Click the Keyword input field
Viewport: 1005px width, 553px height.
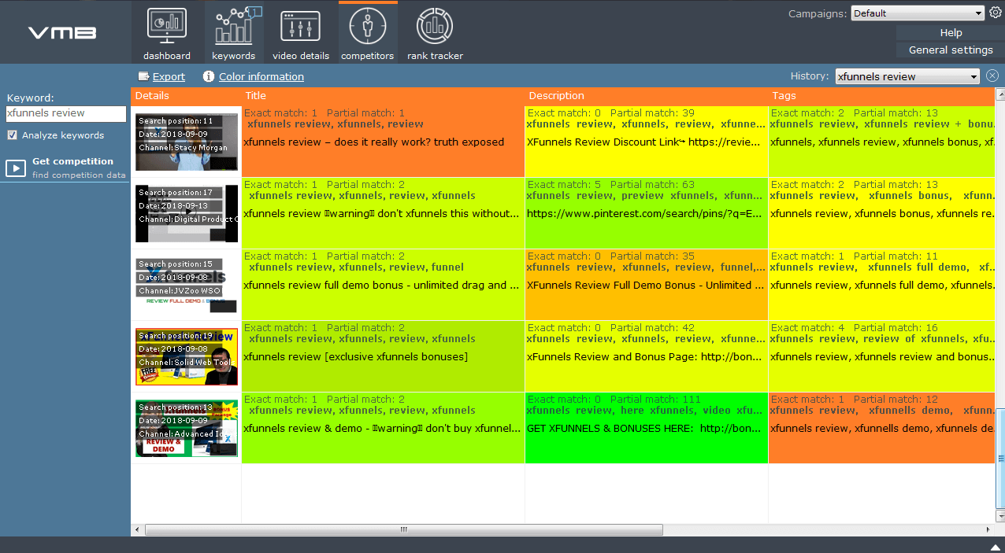point(66,113)
